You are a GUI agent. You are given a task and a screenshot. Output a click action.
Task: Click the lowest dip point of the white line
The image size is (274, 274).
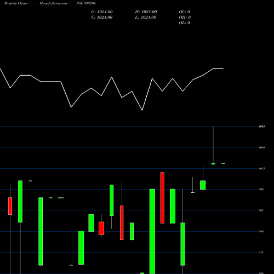pos(142,110)
